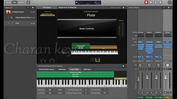Screen dimensions: 177x99
Task: Open the EQ thumbnail of Inst 2 strip
Action: pos(168,35)
